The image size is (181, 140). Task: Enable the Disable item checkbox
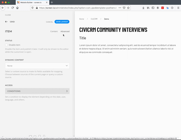coord(6,45)
